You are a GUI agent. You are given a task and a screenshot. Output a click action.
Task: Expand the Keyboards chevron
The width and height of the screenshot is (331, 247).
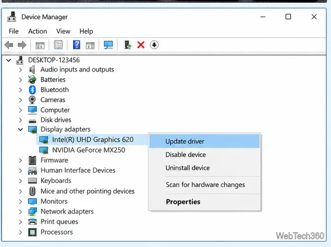[21, 181]
